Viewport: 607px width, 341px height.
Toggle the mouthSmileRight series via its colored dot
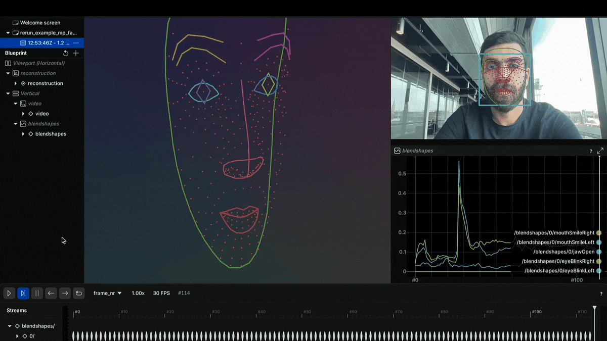point(599,233)
